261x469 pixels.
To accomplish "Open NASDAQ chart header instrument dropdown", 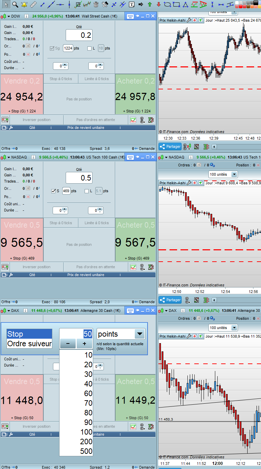I will (166, 157).
